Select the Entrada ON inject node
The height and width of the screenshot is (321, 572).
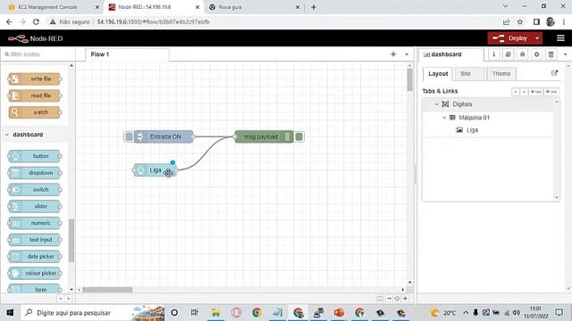tap(164, 136)
